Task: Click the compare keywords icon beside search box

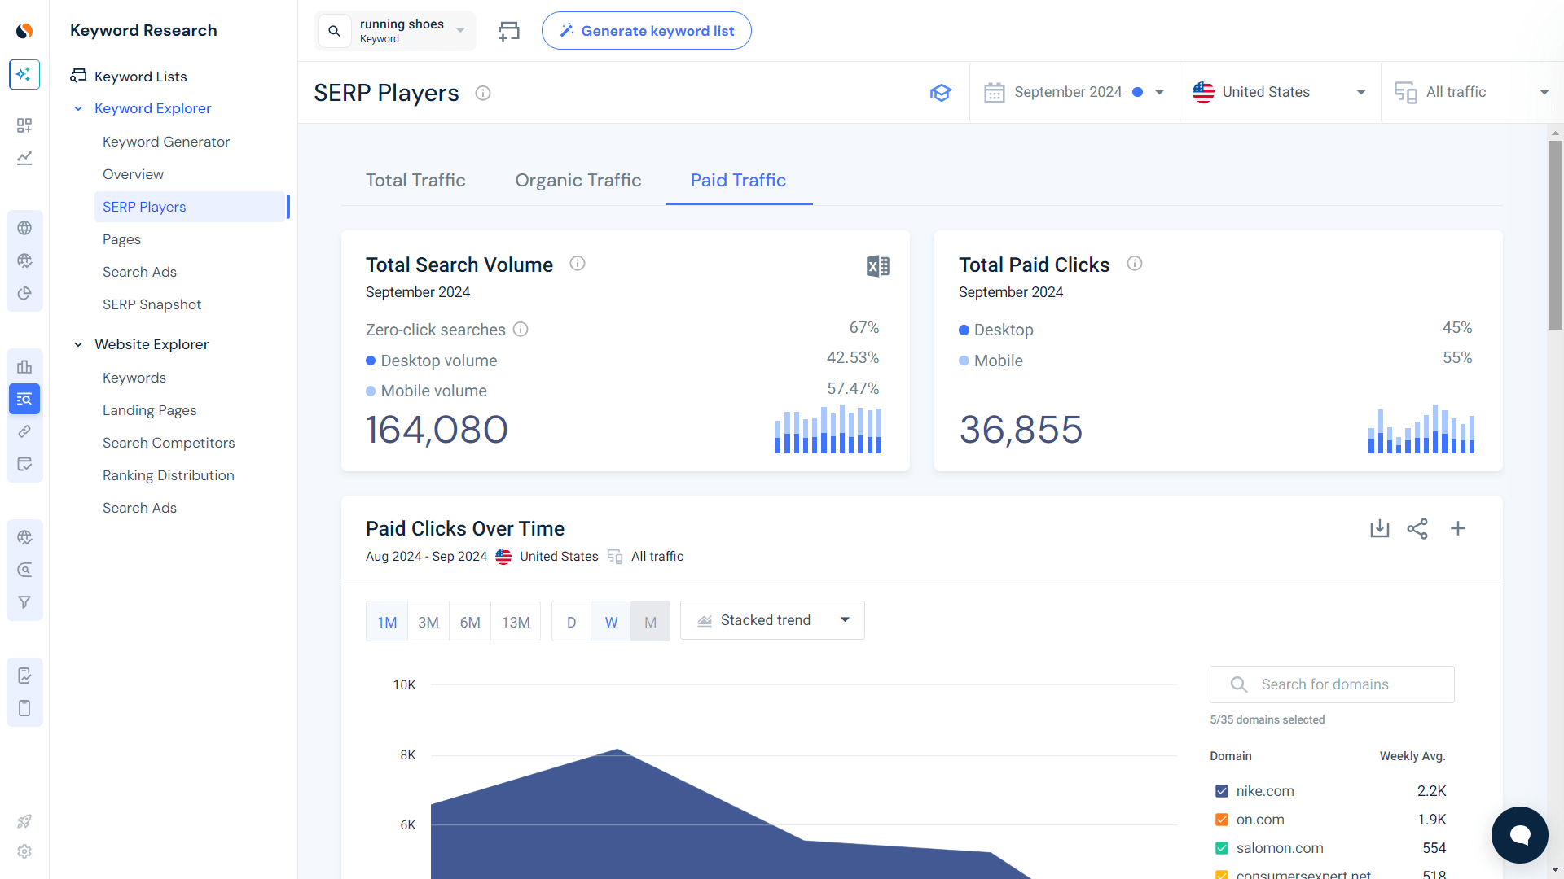Action: point(509,31)
